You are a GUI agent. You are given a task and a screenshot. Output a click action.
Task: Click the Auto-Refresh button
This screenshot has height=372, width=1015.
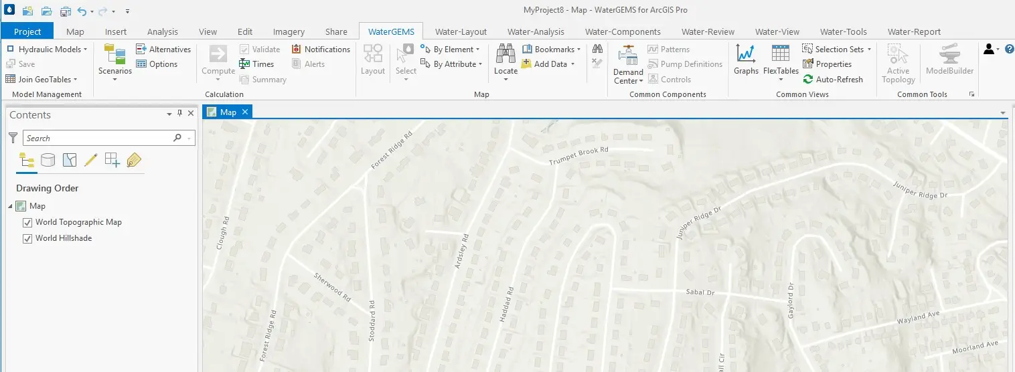(833, 79)
